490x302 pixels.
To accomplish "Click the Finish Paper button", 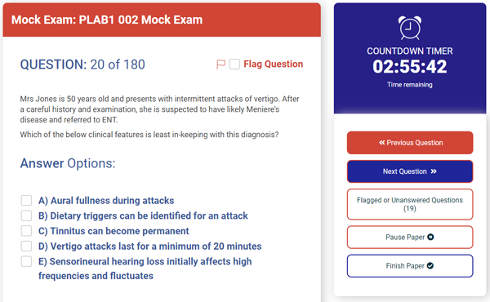I will [x=410, y=266].
